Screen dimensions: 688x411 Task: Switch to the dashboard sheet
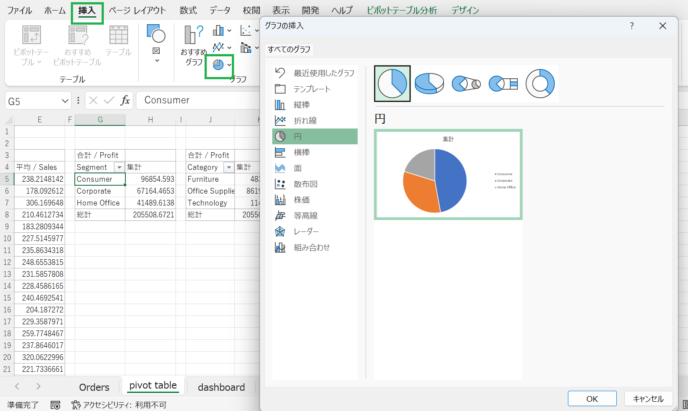click(221, 387)
